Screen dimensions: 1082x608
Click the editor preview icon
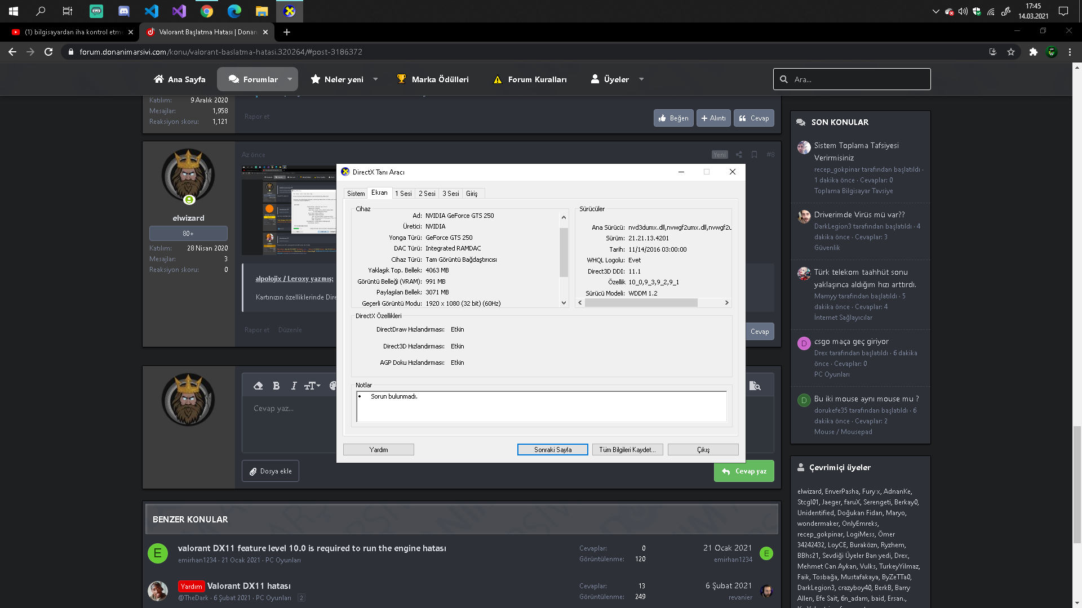[x=755, y=386]
